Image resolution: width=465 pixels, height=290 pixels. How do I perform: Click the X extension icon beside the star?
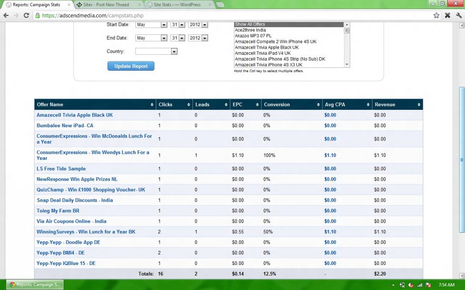(448, 15)
